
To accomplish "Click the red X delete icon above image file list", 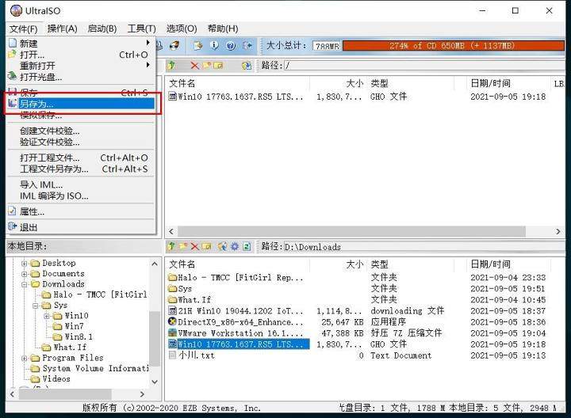I will (x=195, y=66).
